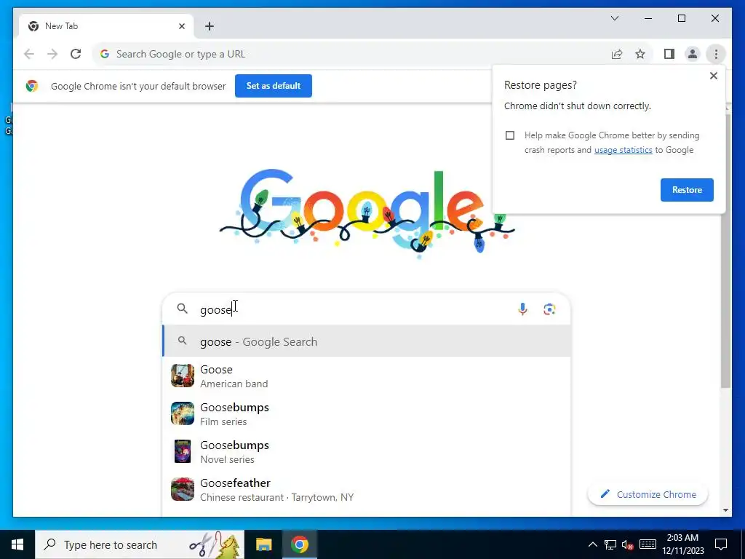Click the taskbar 'Type here to search' box
Viewport: 745px width, 559px height.
(x=140, y=544)
